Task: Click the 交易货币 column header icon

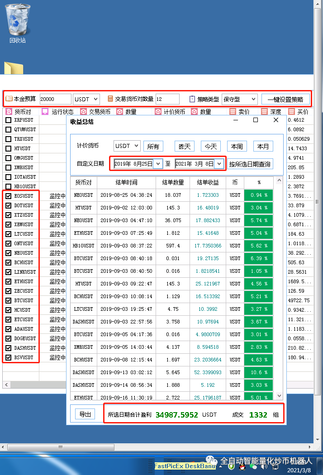Action: tap(84, 112)
